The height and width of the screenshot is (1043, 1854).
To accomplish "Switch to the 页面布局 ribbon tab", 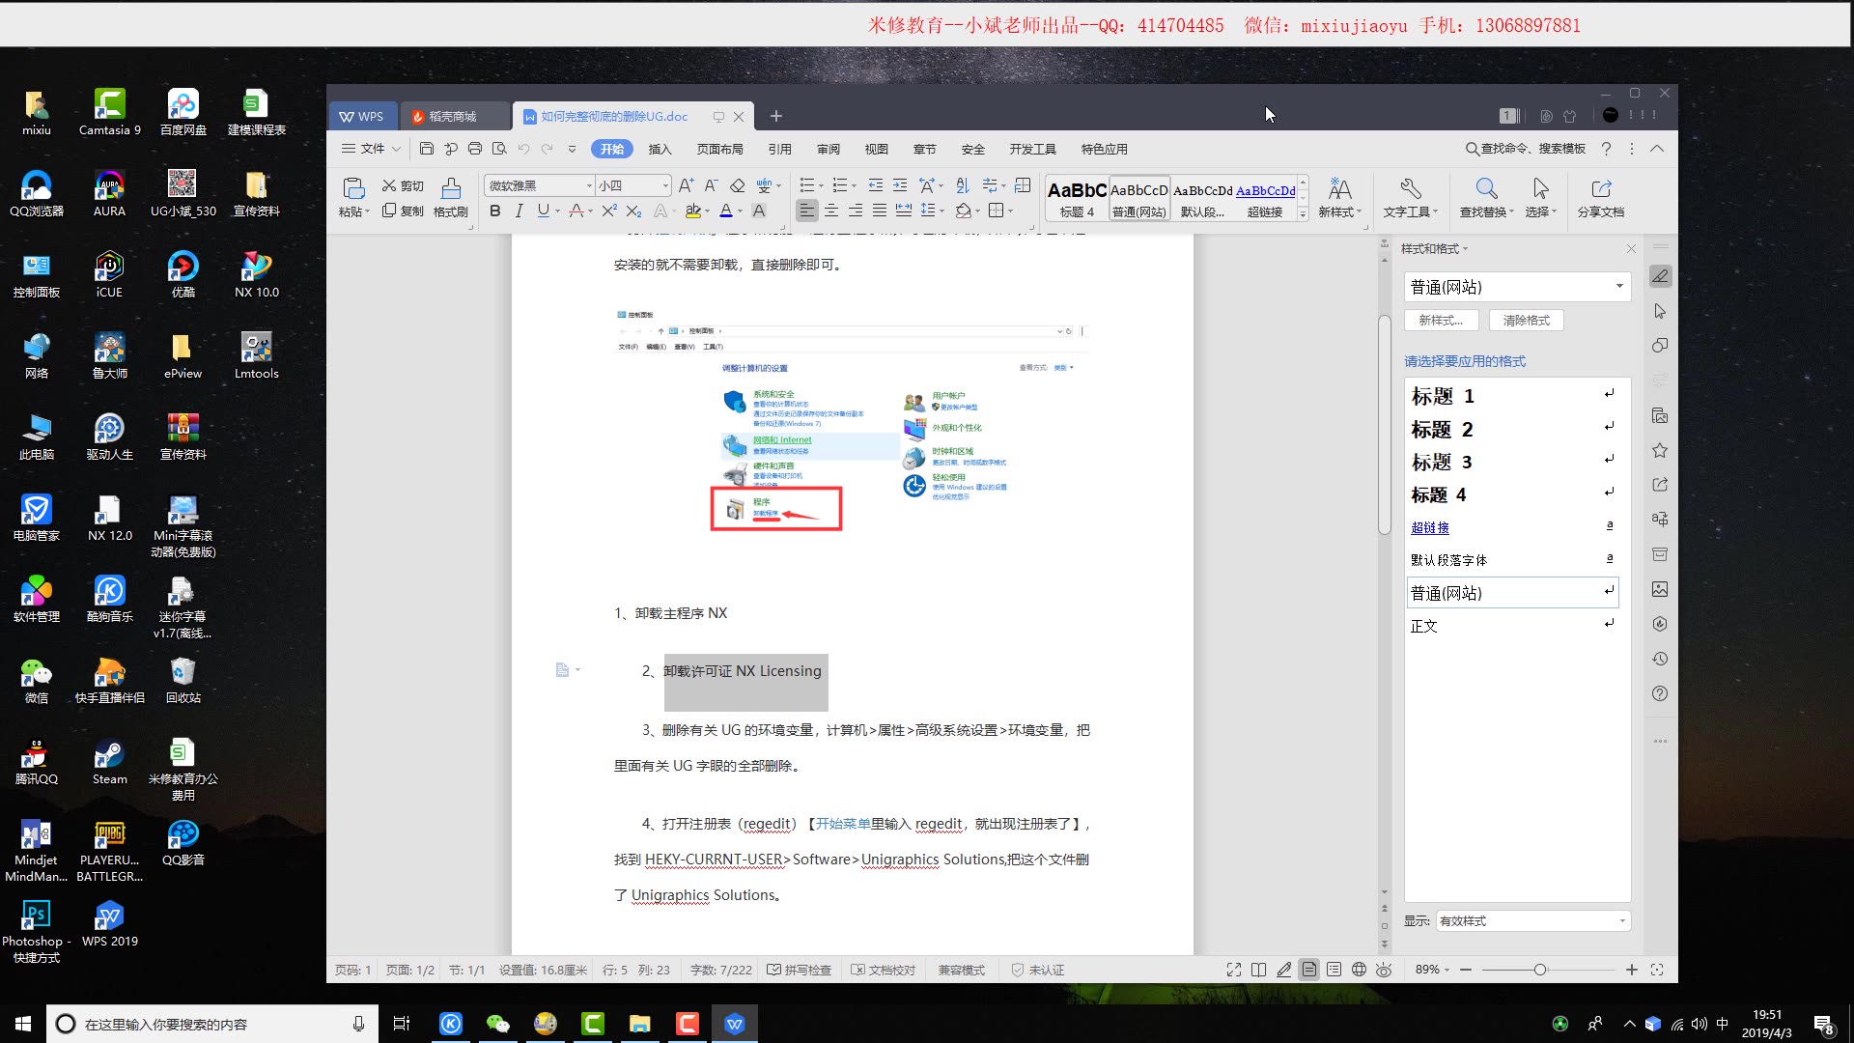I will coord(719,149).
